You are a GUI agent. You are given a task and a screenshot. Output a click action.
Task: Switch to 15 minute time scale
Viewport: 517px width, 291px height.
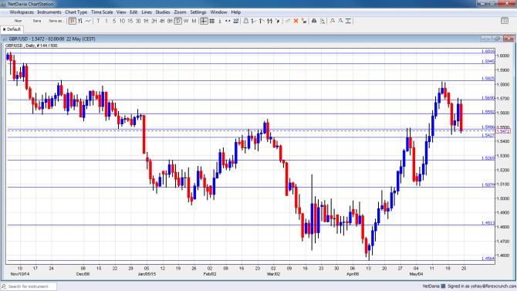[130, 21]
